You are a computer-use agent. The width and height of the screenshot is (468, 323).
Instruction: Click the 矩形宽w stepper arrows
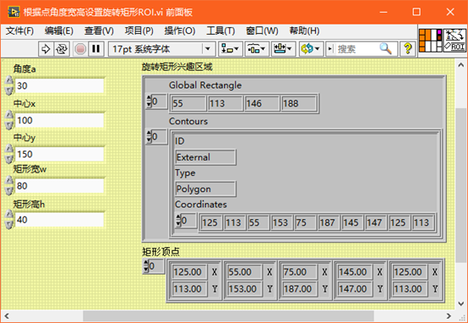point(9,185)
